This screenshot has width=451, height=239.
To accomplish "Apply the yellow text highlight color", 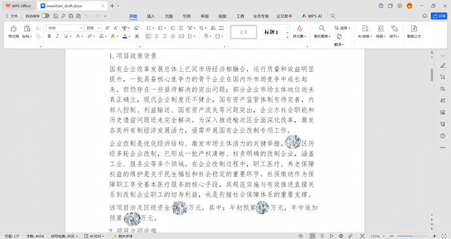I will click(113, 36).
